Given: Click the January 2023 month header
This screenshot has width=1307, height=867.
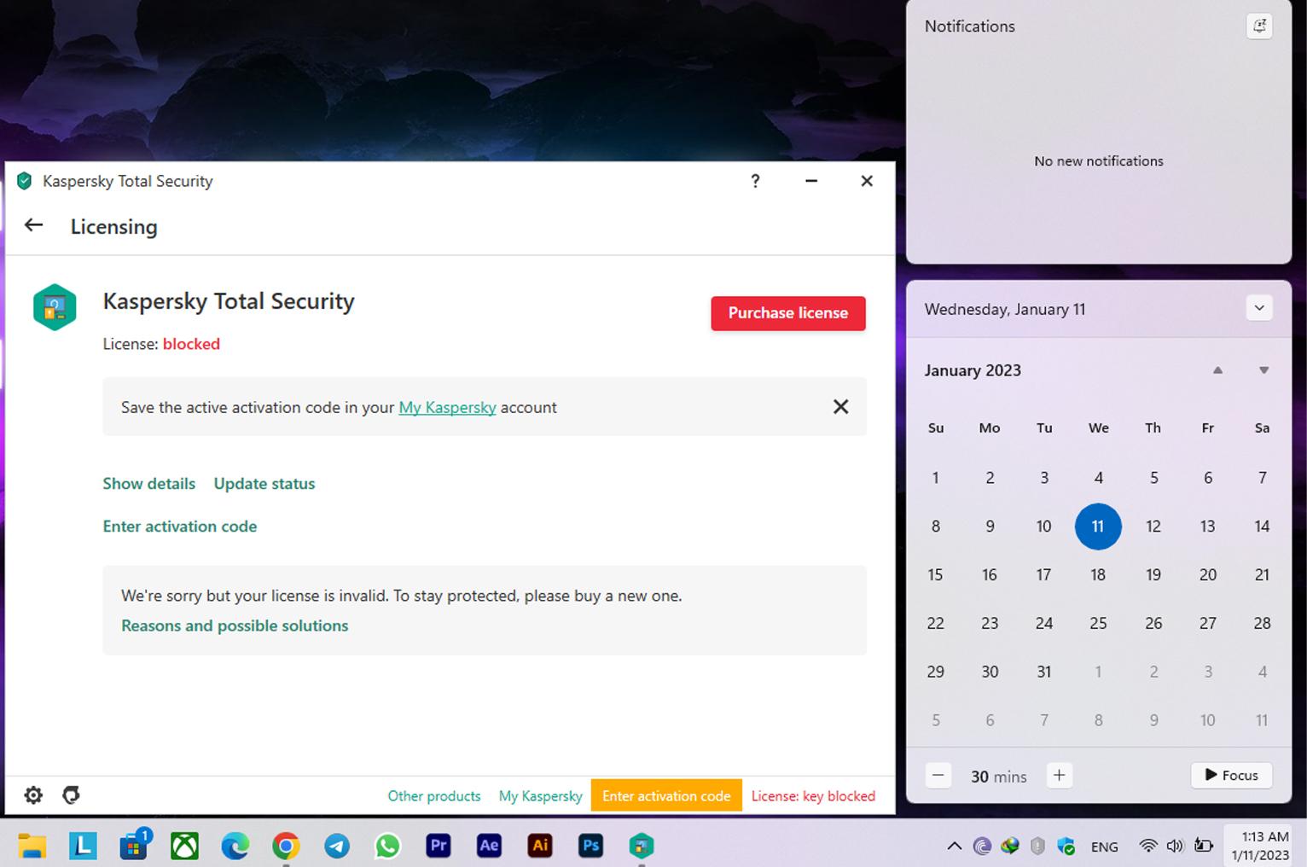Looking at the screenshot, I should pyautogui.click(x=973, y=370).
